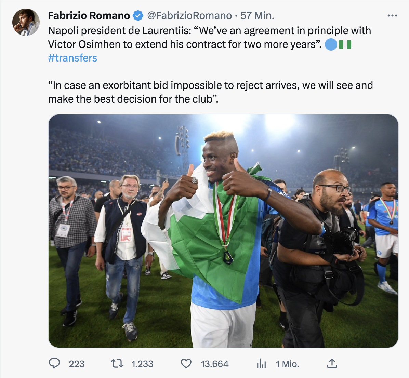The width and height of the screenshot is (409, 378).
Task: Click the 57 Min. timestamp
Action: 257,16
